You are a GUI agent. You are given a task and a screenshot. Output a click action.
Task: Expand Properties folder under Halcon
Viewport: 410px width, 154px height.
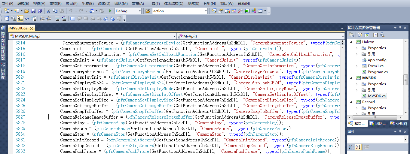pos(357,48)
